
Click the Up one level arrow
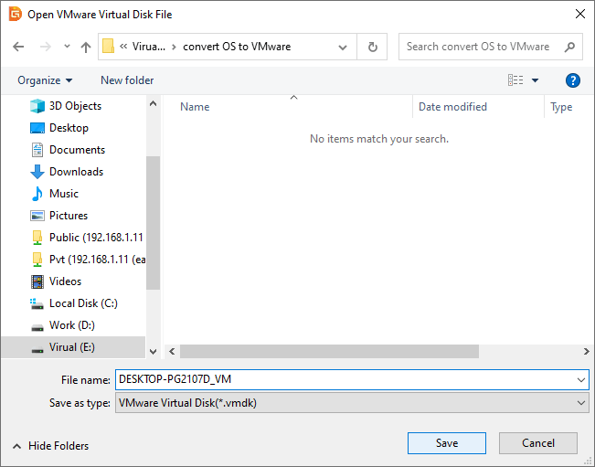click(86, 47)
